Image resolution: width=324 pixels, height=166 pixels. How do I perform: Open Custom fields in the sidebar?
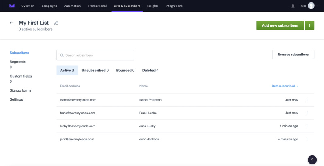[21, 76]
